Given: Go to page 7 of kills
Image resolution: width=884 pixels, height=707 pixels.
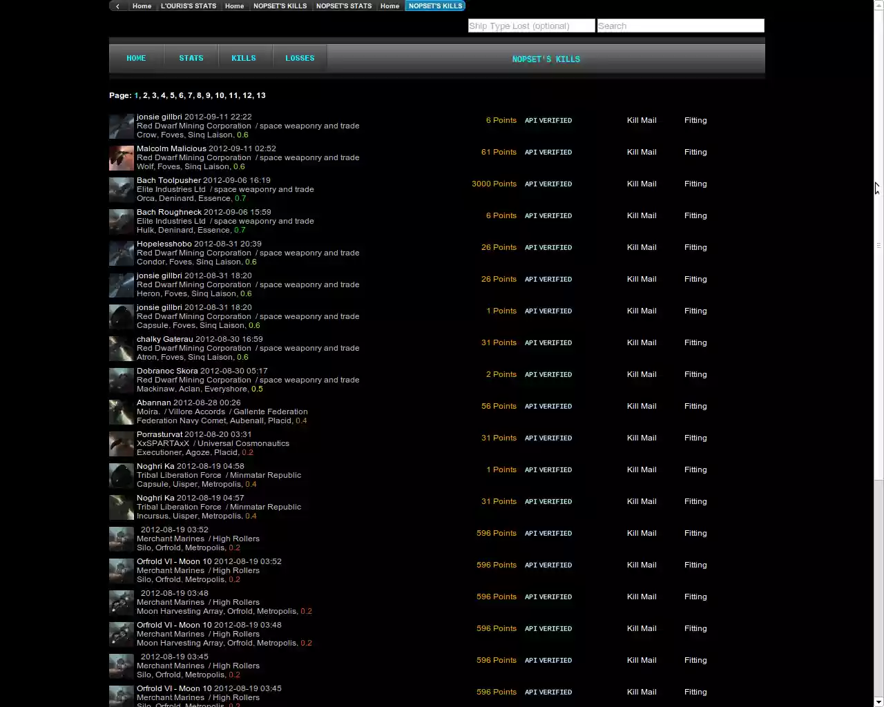Looking at the screenshot, I should point(190,95).
